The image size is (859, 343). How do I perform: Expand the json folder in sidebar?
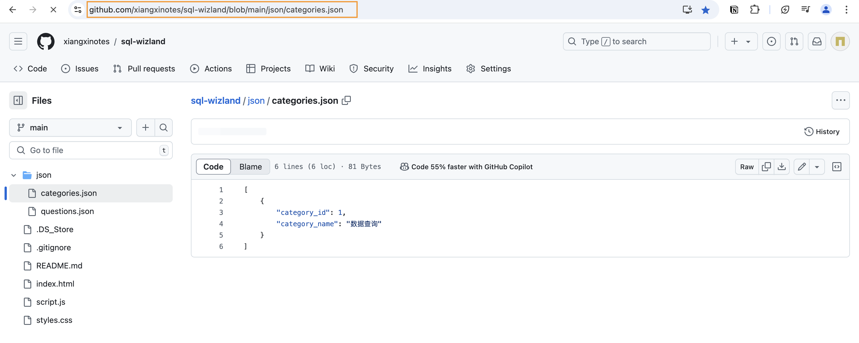pyautogui.click(x=13, y=175)
